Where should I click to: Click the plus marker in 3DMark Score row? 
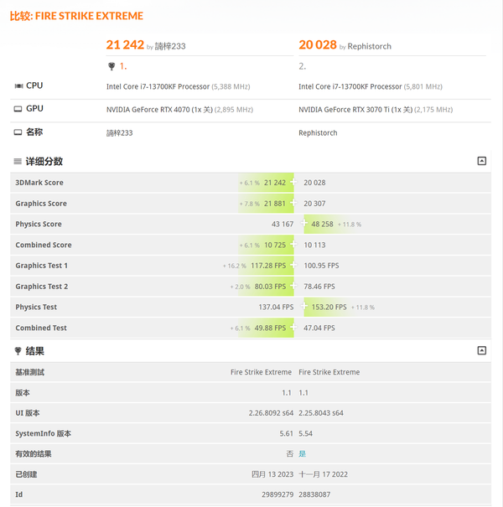pyautogui.click(x=293, y=182)
